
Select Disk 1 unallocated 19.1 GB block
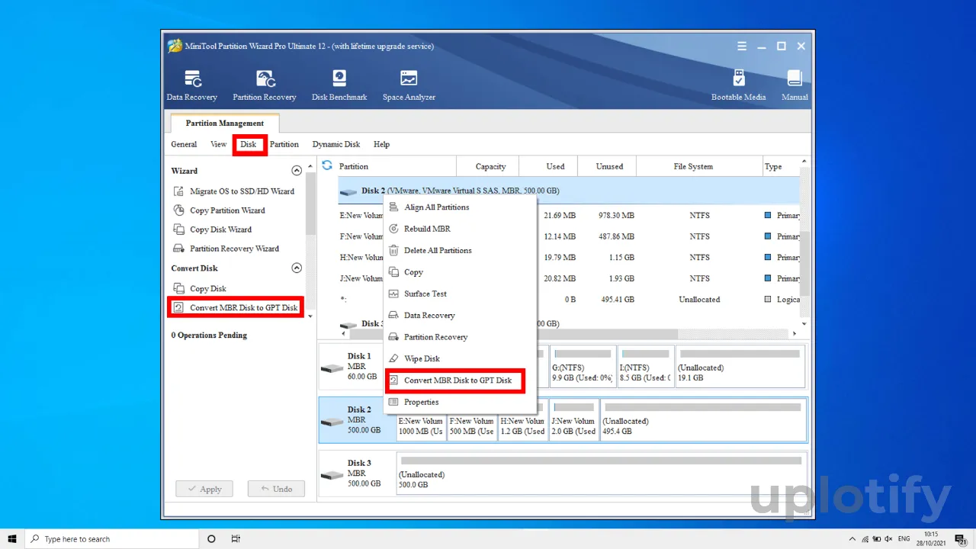[740, 366]
